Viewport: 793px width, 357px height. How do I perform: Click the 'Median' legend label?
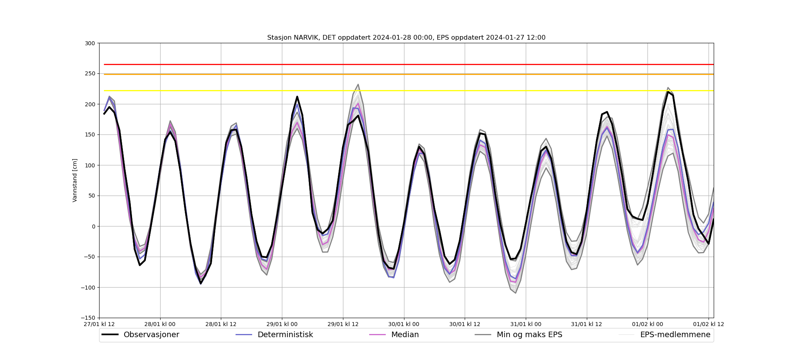[x=405, y=335]
